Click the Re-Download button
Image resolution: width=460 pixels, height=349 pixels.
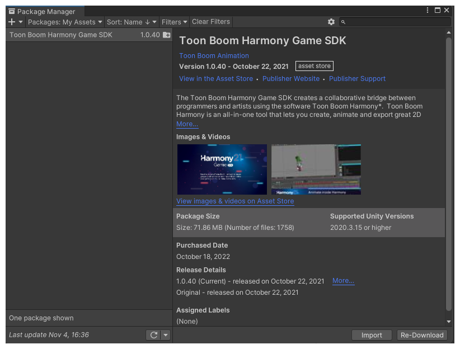tap(422, 335)
